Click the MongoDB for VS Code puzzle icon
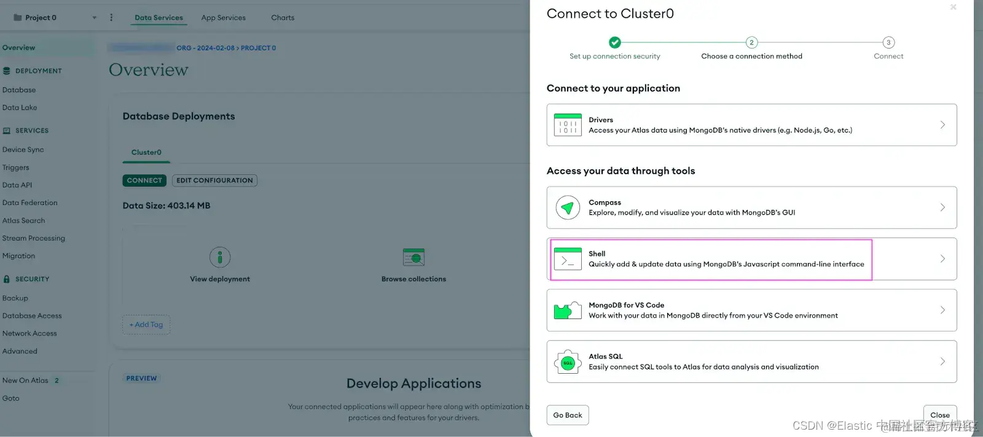983x437 pixels. (x=568, y=311)
